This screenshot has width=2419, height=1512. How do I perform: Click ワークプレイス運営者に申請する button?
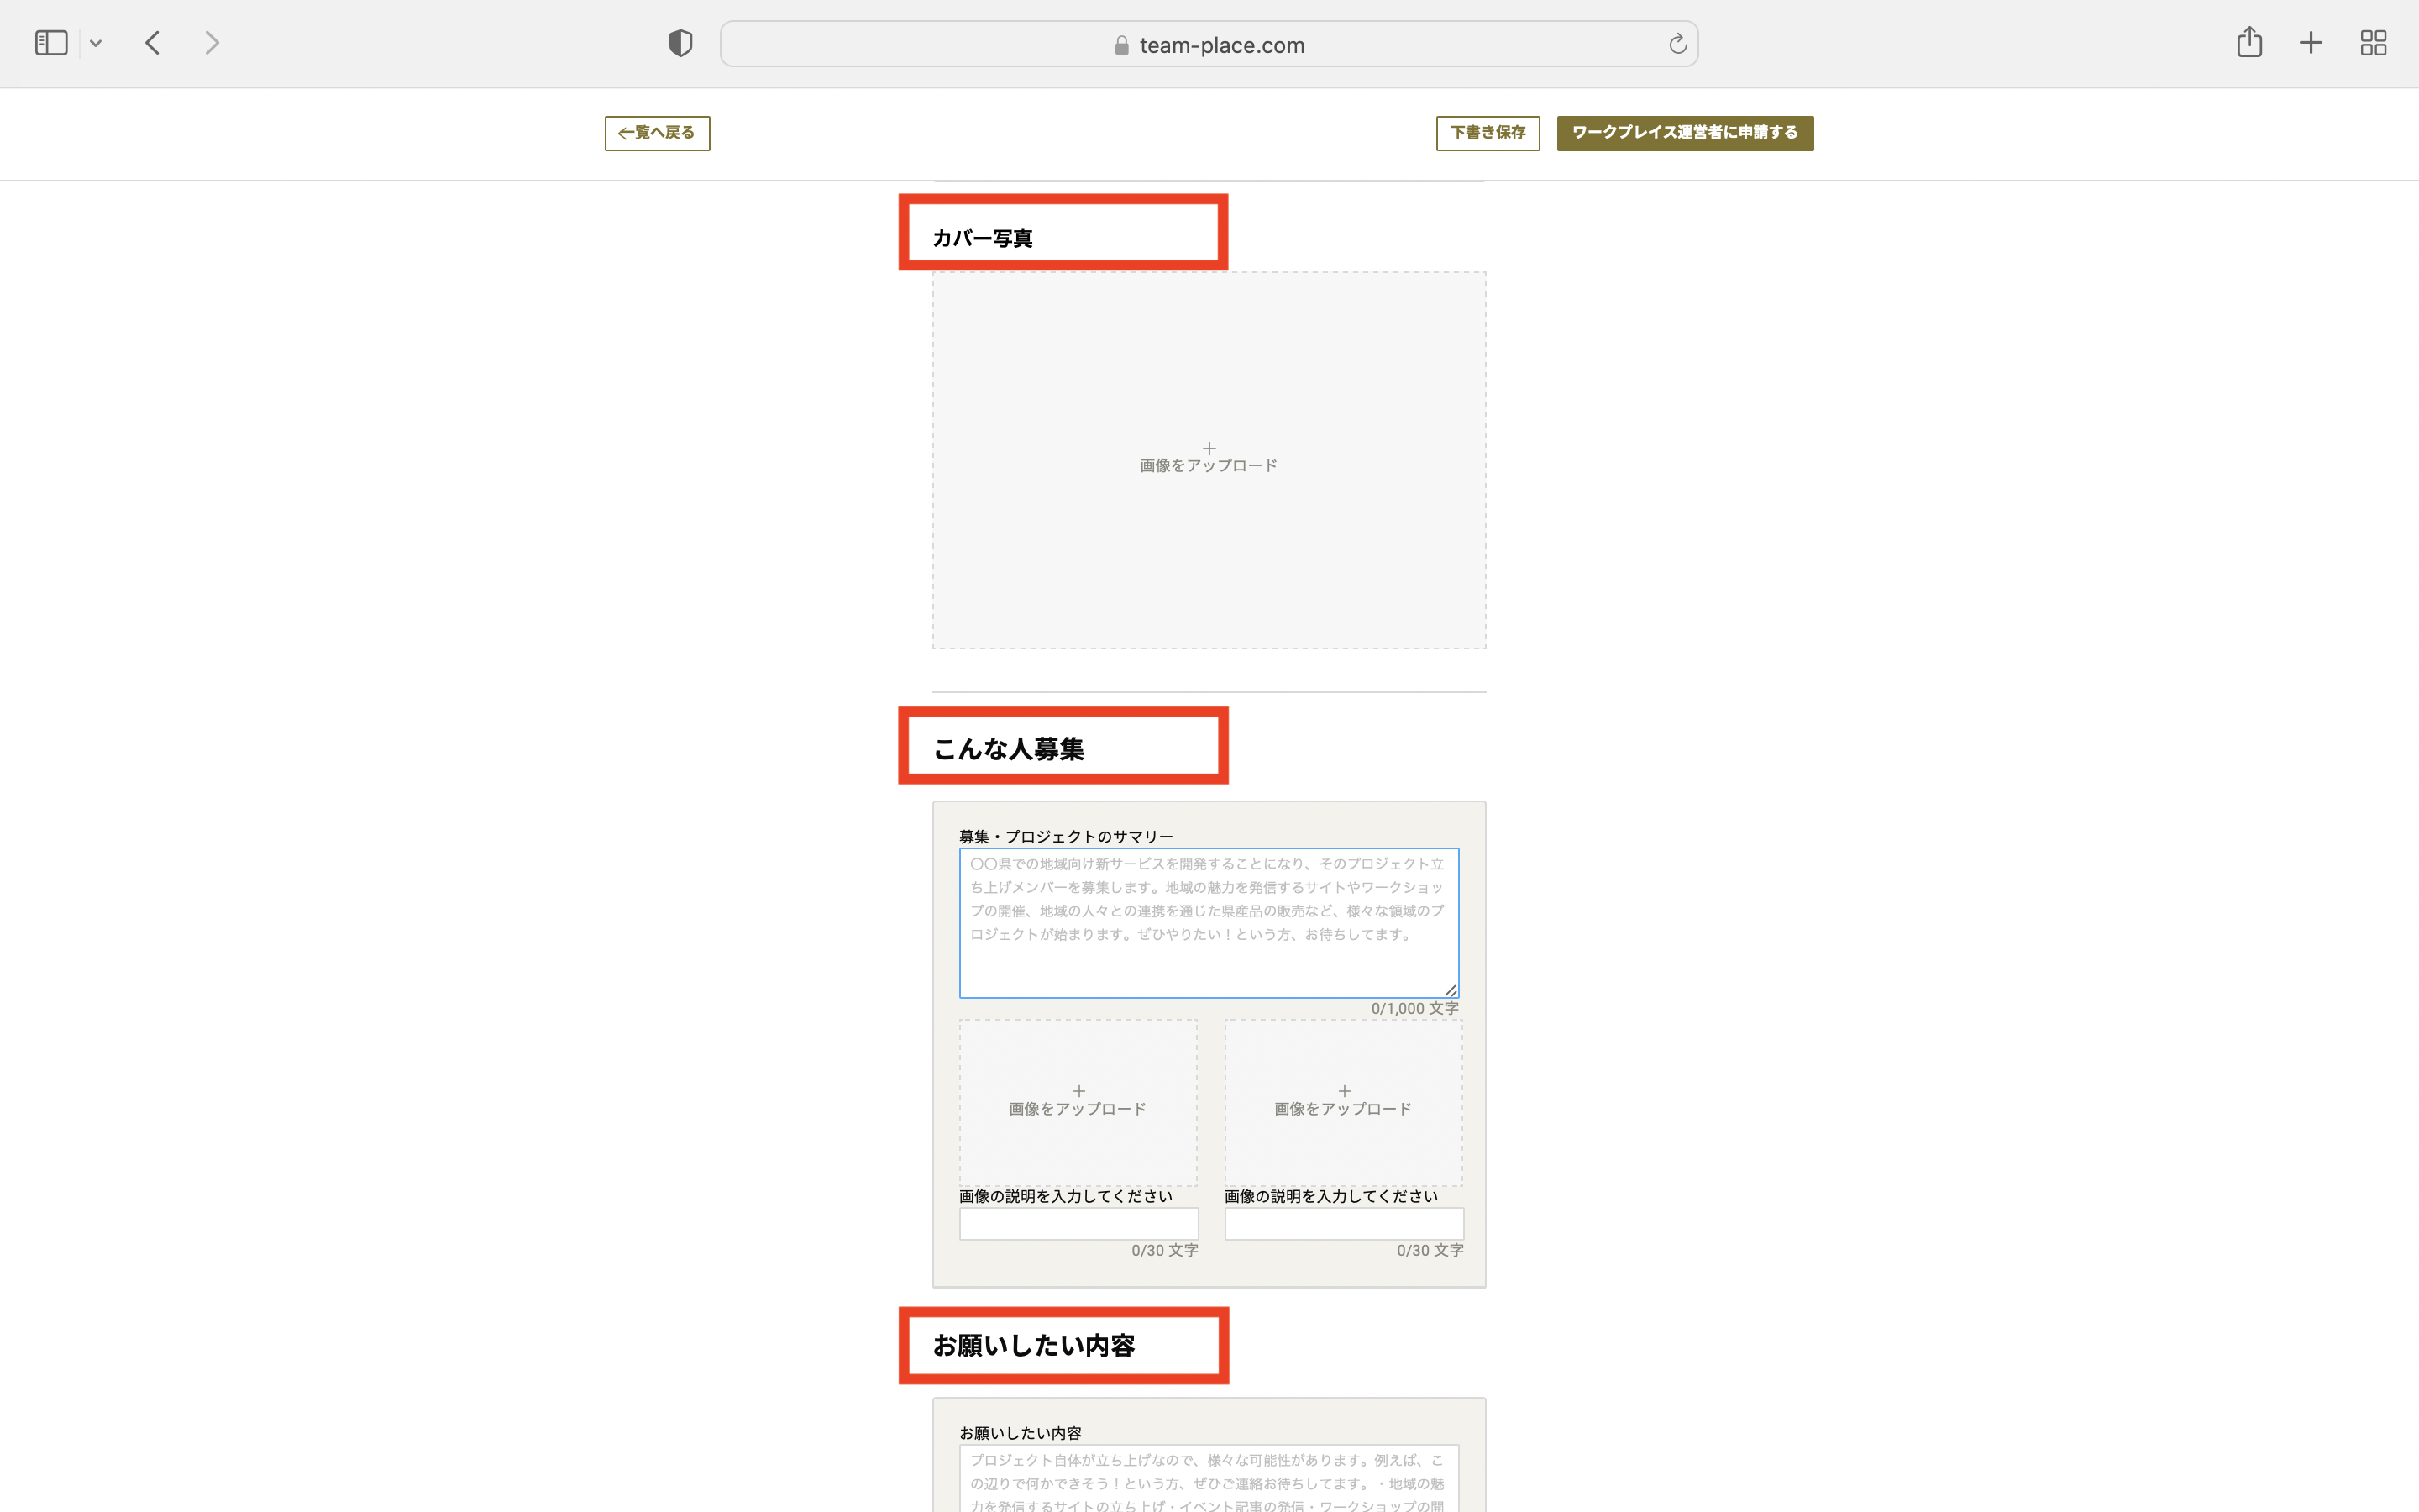(1684, 133)
